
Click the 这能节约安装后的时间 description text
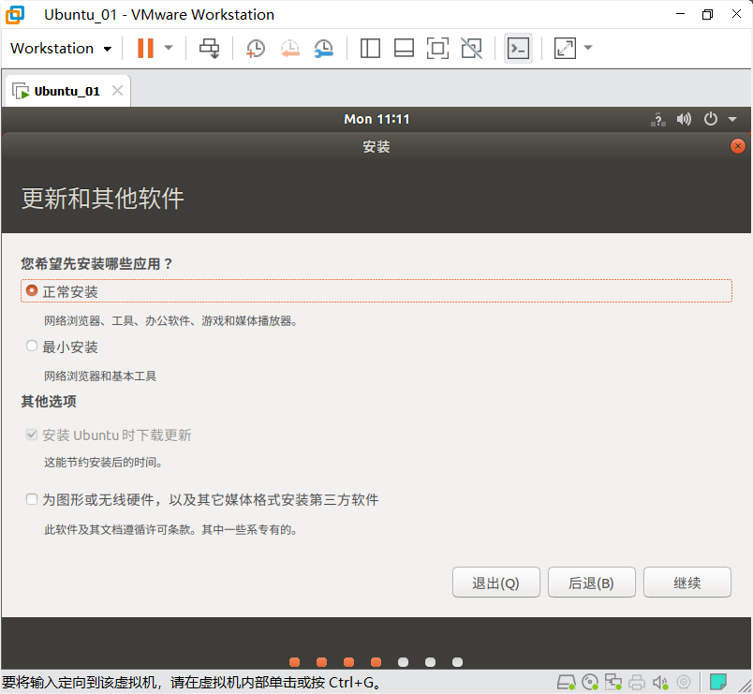coord(103,463)
